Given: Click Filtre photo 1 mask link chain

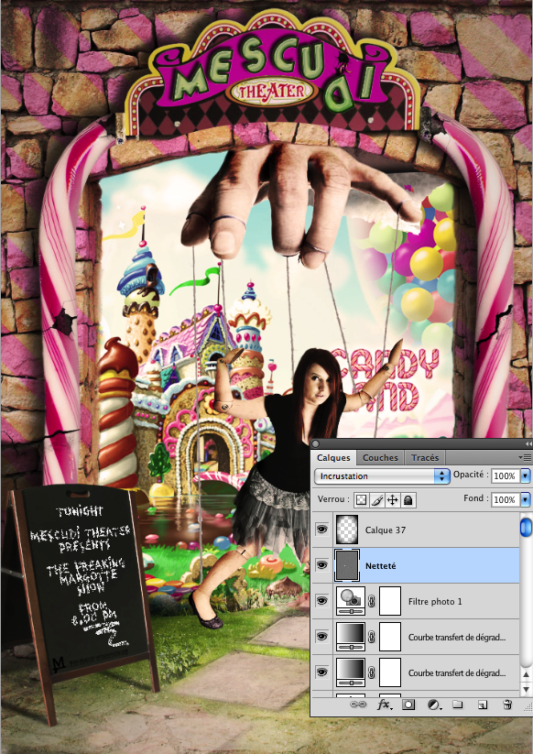Looking at the screenshot, I should (372, 601).
